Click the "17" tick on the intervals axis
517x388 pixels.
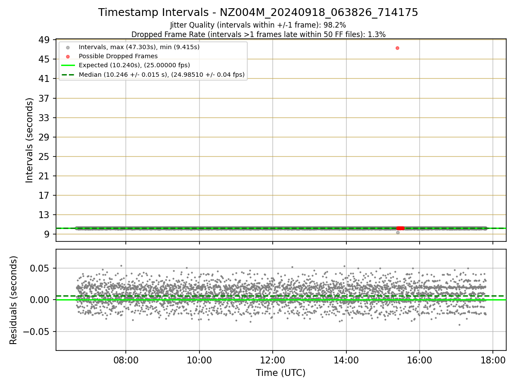(x=45, y=195)
